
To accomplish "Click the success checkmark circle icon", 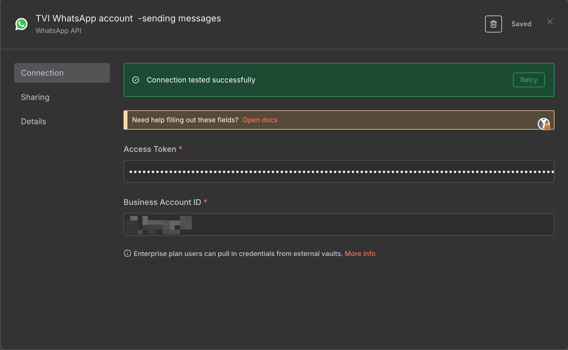I will (136, 80).
